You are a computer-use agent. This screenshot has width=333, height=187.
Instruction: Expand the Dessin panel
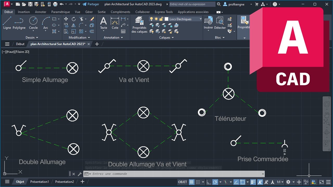(x=32, y=37)
